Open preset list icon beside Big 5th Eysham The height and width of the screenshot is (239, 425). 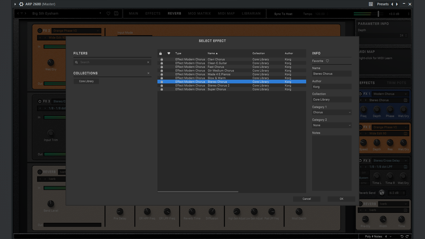tap(21, 13)
